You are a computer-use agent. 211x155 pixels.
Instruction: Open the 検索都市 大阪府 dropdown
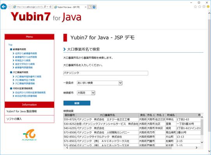(86, 93)
